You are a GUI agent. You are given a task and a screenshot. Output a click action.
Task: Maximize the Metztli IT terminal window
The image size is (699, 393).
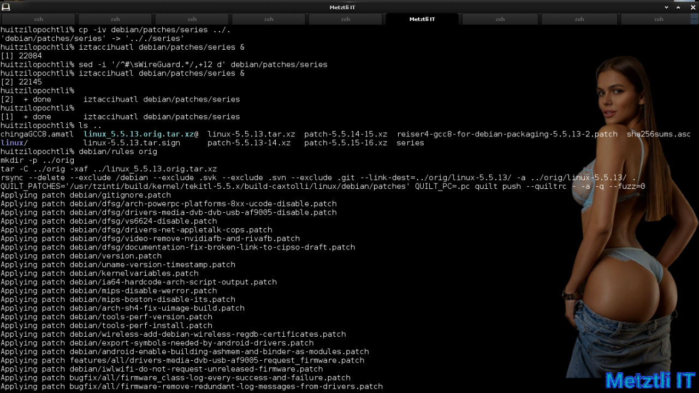coord(679,7)
